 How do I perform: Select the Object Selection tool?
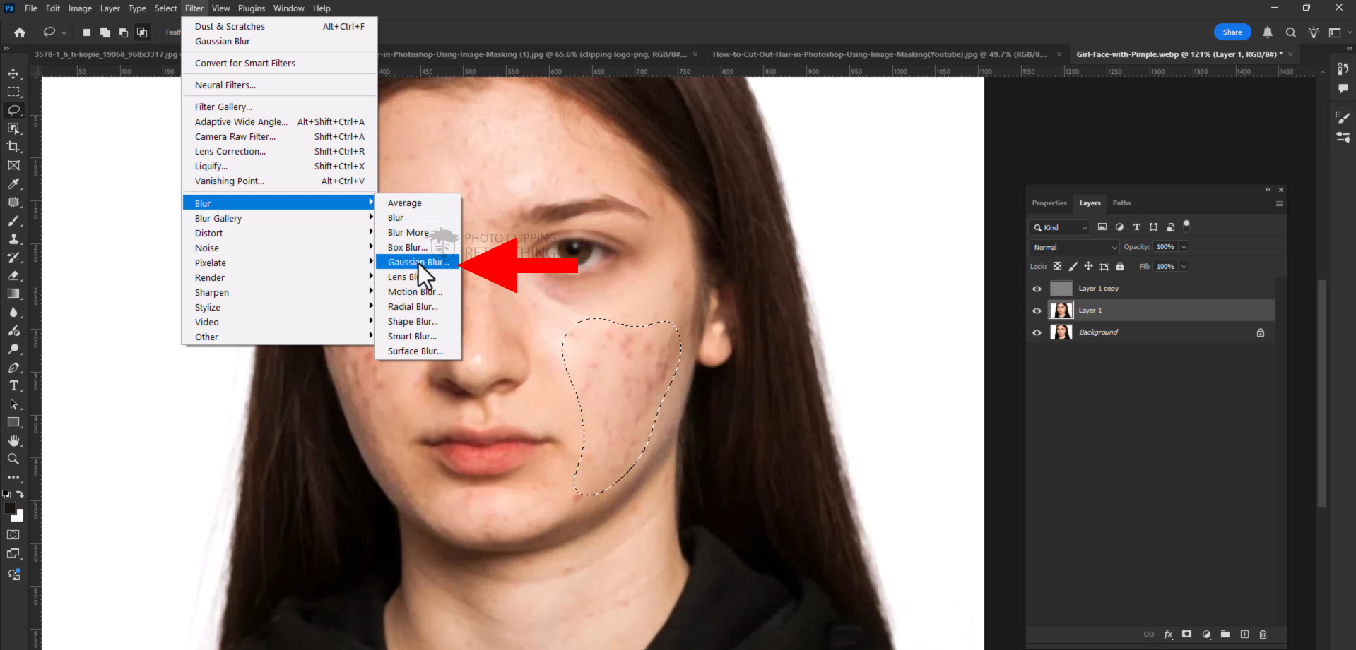click(x=13, y=128)
